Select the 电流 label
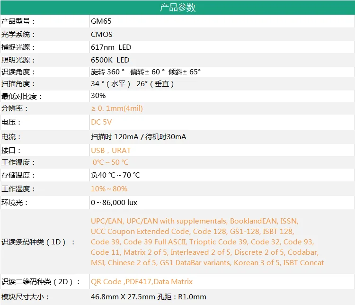This screenshot has width=355, height=305. tap(11, 137)
